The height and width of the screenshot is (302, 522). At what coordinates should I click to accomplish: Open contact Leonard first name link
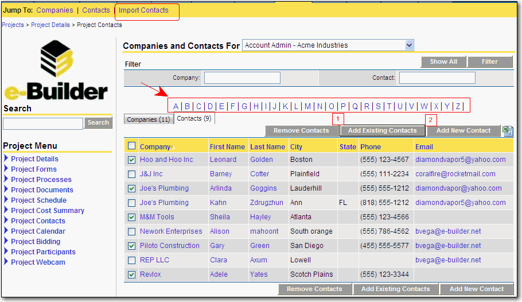pos(223,160)
